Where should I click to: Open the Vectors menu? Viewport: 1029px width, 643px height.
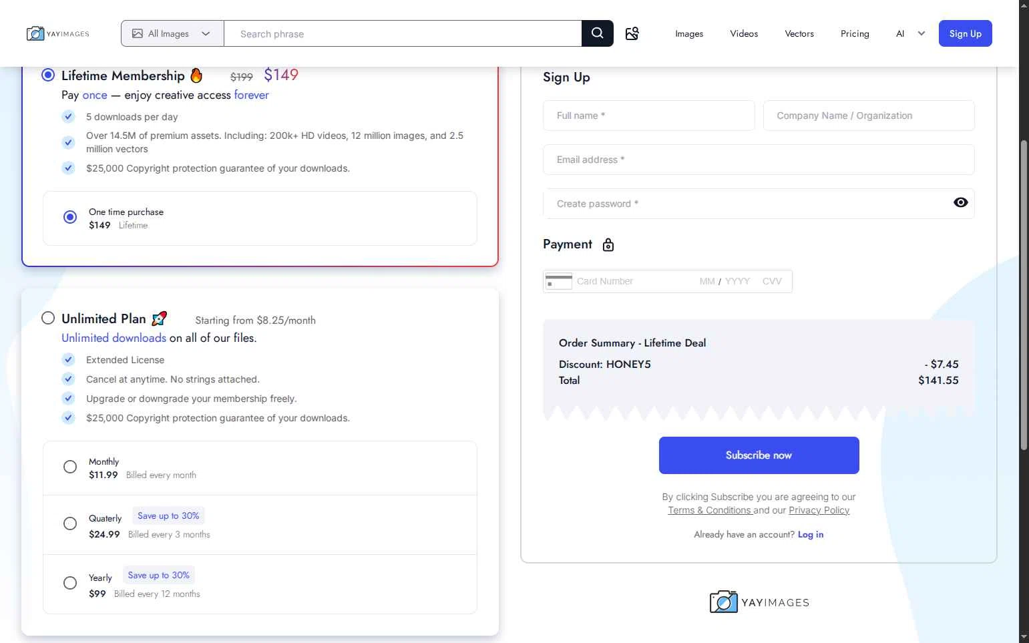[799, 33]
